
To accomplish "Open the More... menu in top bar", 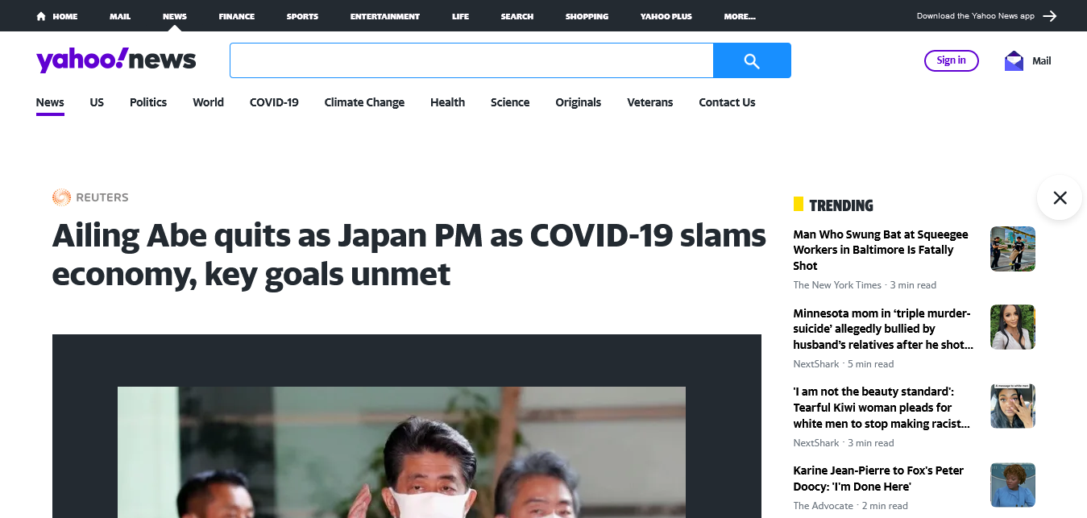I will click(740, 16).
